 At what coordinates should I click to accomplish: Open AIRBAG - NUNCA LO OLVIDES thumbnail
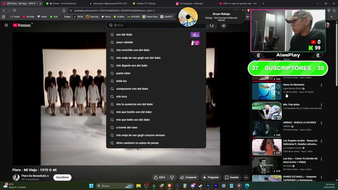coord(267,129)
